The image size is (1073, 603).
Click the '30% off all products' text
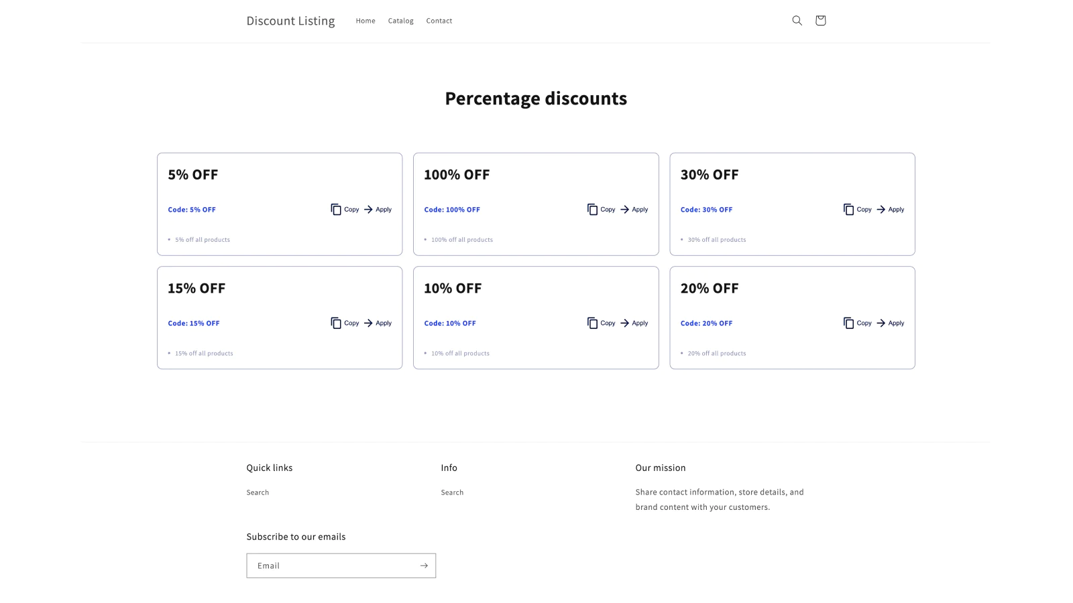pyautogui.click(x=717, y=240)
